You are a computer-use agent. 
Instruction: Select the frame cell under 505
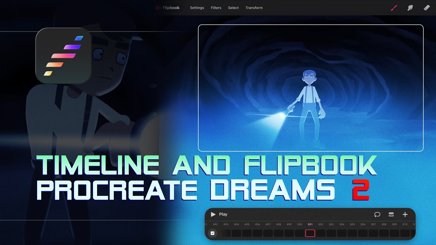pyautogui.click(x=353, y=233)
